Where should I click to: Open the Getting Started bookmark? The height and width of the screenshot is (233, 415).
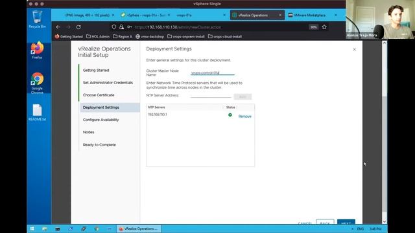[69, 36]
